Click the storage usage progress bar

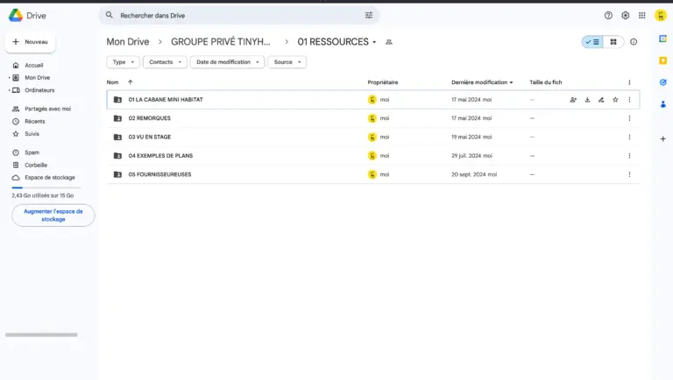click(x=46, y=187)
